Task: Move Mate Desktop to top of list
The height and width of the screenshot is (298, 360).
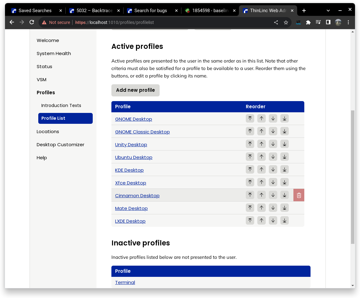Action: (x=250, y=207)
